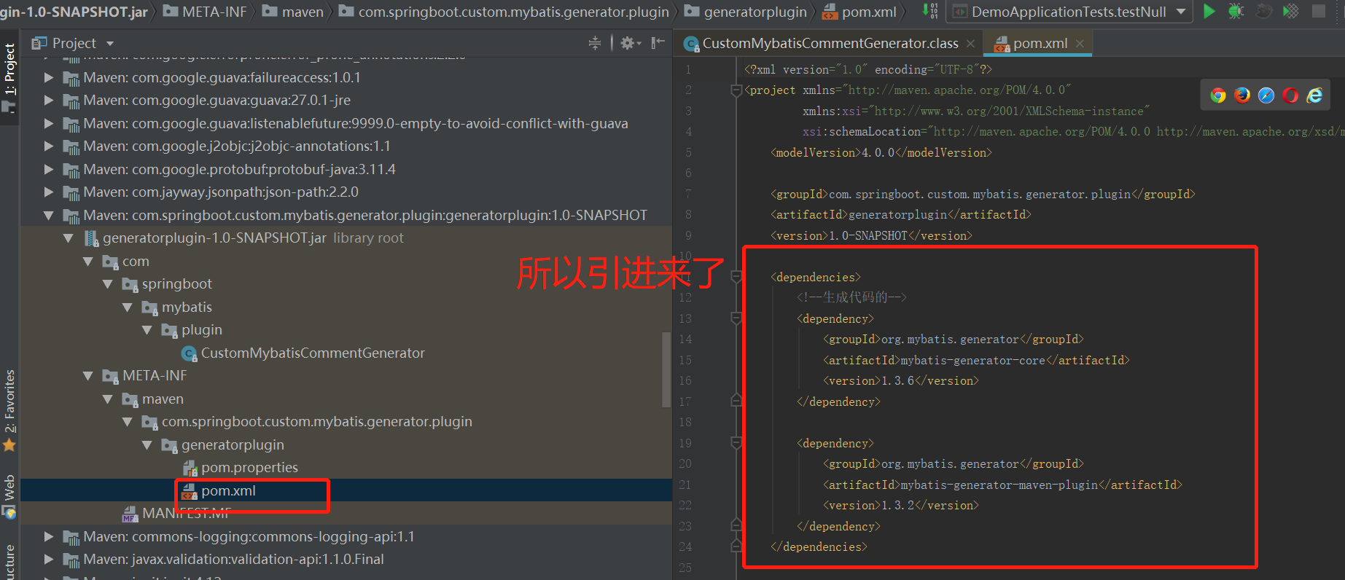Click the maven breadcrumb in navigation bar

point(293,12)
